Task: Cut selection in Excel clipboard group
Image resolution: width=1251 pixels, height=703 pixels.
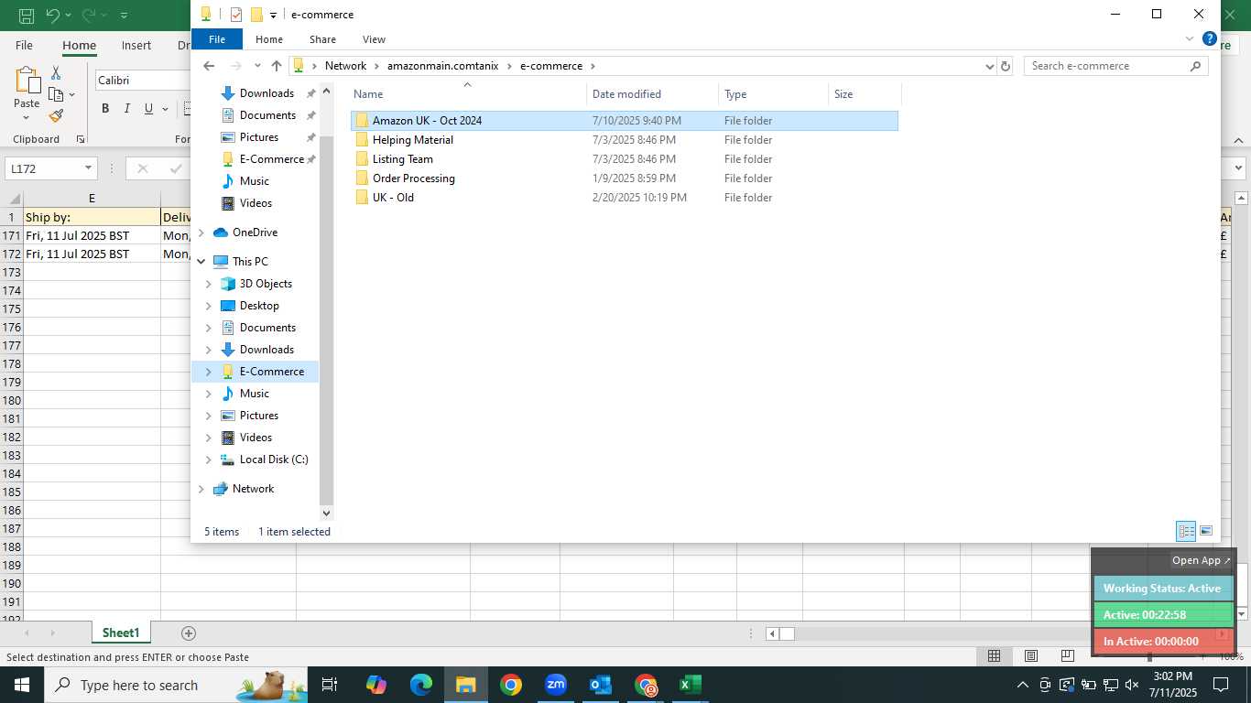Action: [x=56, y=73]
